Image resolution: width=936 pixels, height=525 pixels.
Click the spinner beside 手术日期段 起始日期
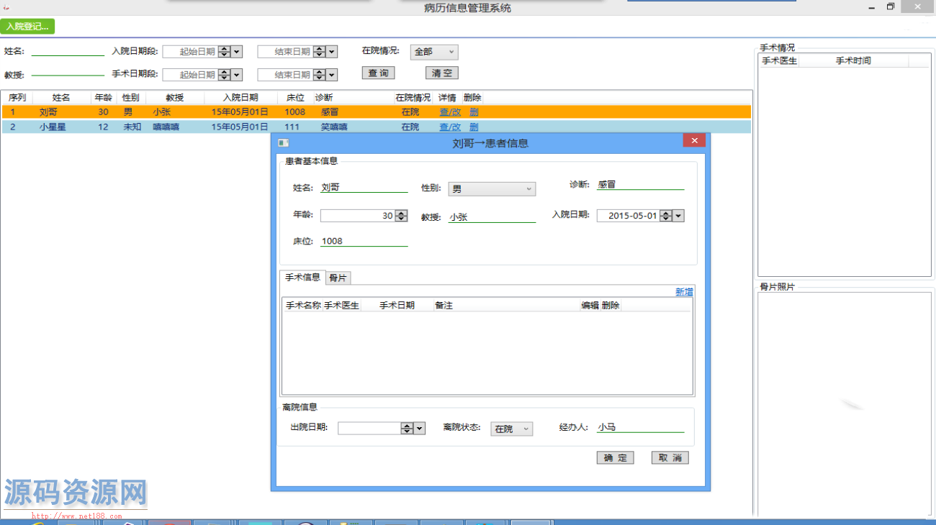(x=224, y=75)
